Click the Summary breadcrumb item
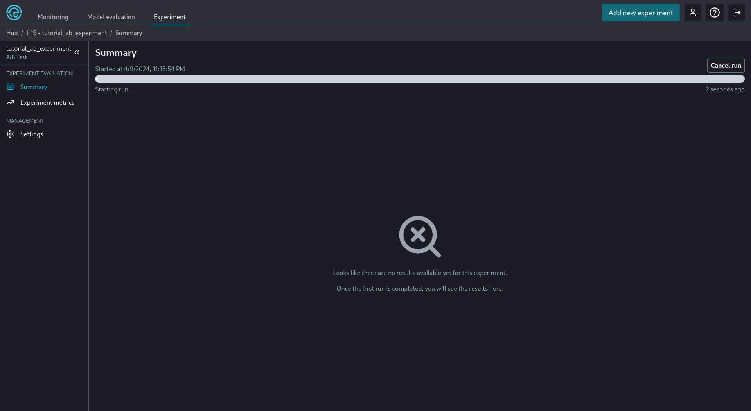Image resolution: width=751 pixels, height=411 pixels. [129, 33]
